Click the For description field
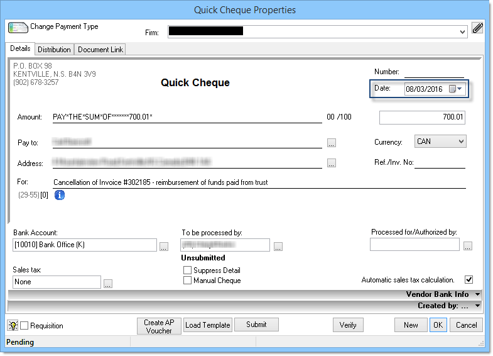Viewport: 493px width, 356px height. coord(259,182)
